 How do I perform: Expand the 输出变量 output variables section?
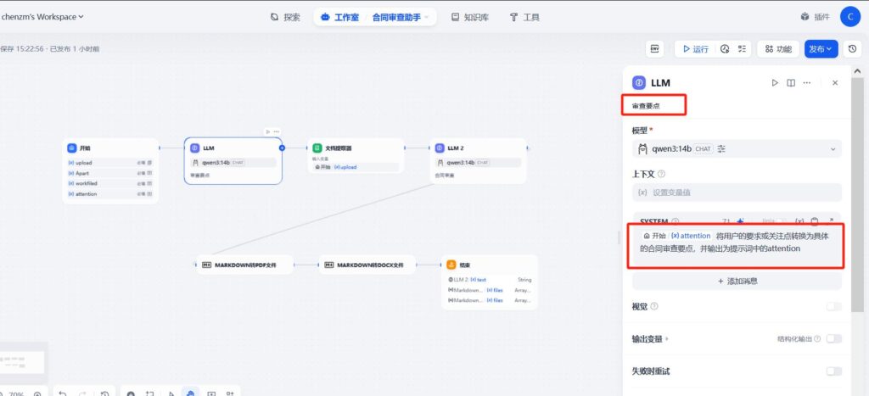point(650,339)
